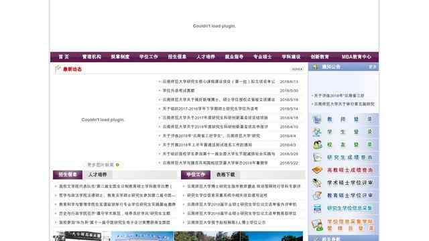Viewport: 429px width, 241px height.
Task: Open the 云南师范大学授予…博士学位公示 entry
Action: 226,222
